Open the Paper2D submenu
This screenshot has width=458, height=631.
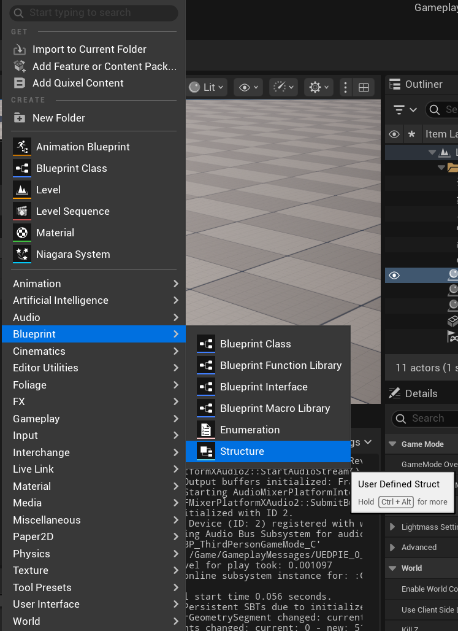tap(94, 537)
